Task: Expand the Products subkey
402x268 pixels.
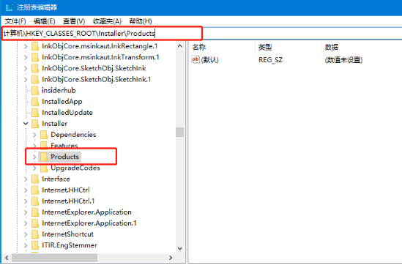Action: pyautogui.click(x=34, y=157)
